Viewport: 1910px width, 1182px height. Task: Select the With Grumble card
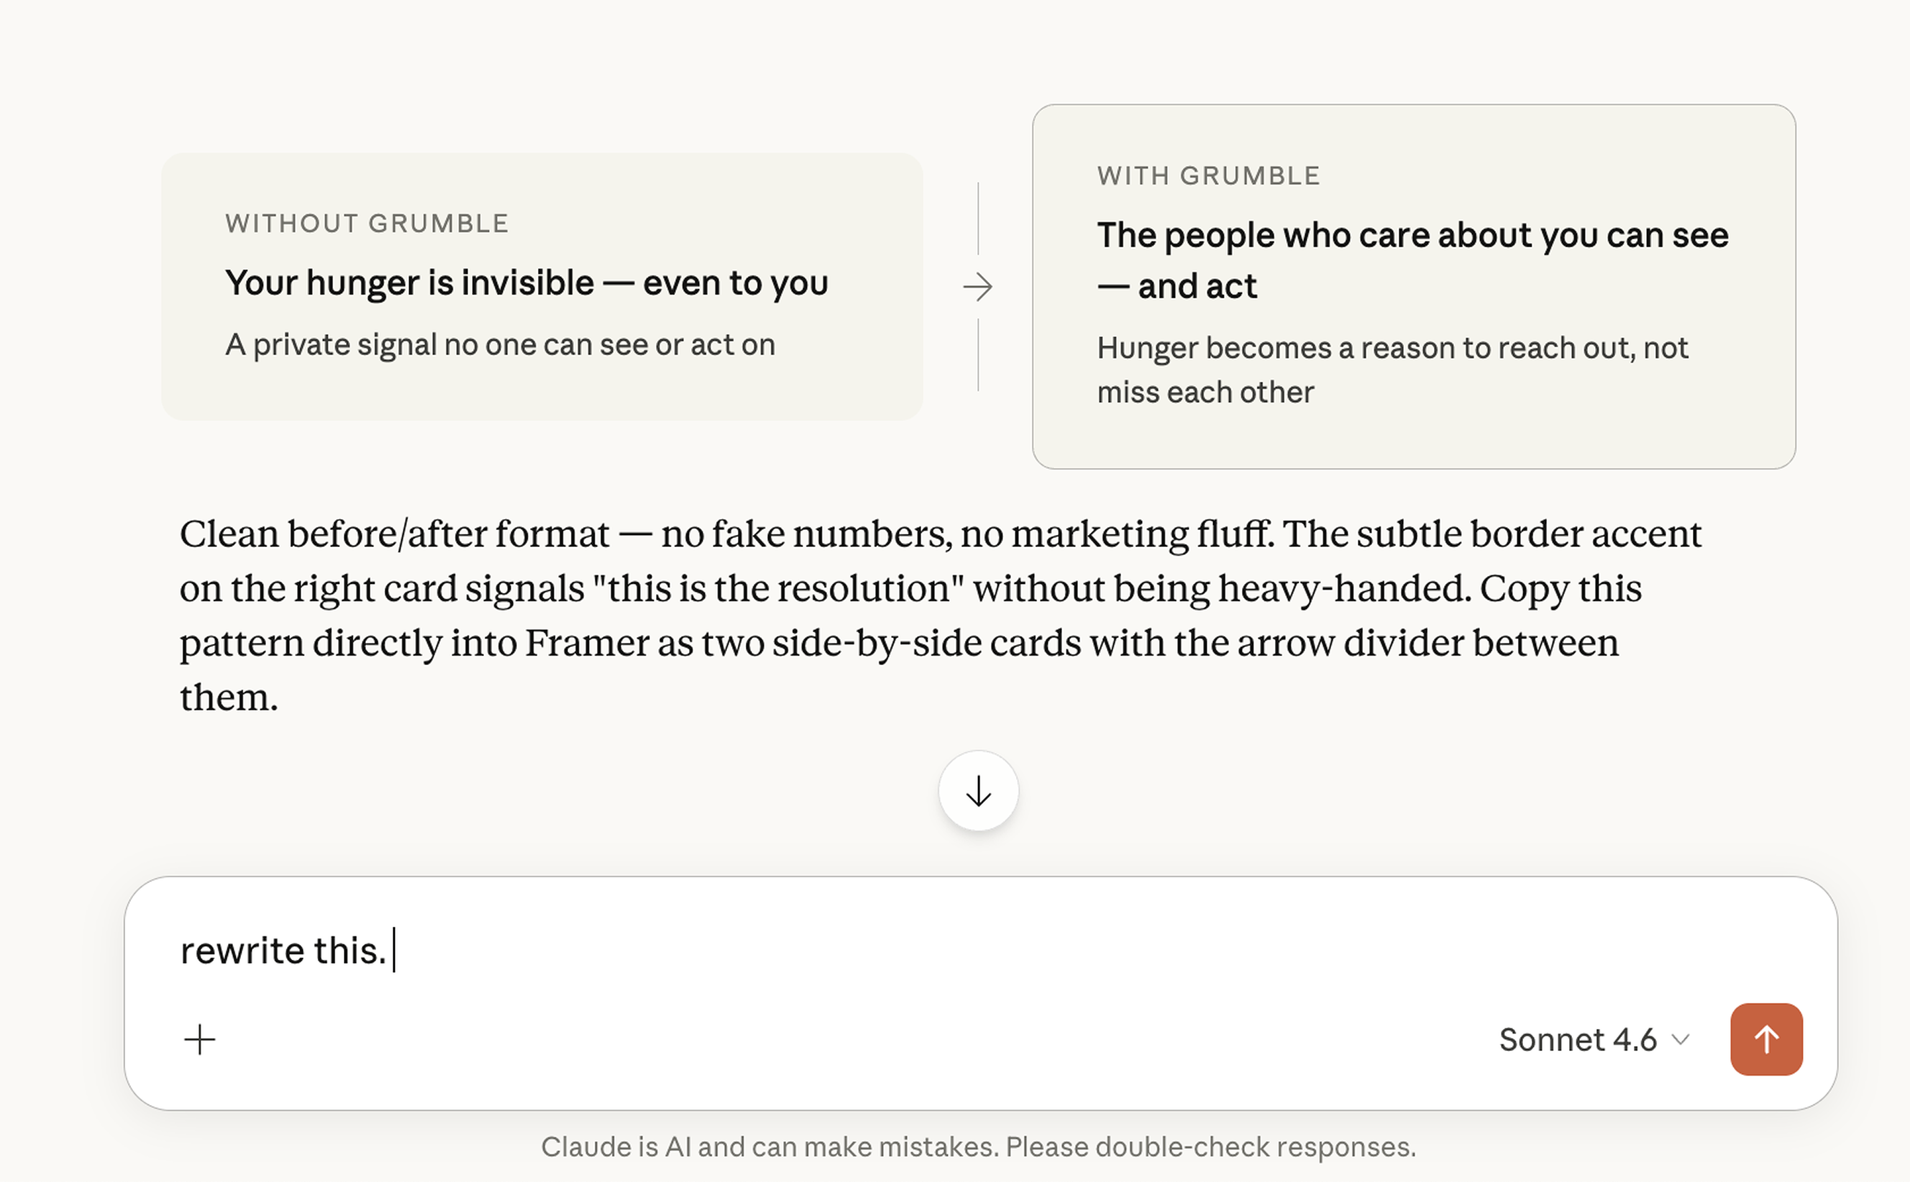[1414, 287]
